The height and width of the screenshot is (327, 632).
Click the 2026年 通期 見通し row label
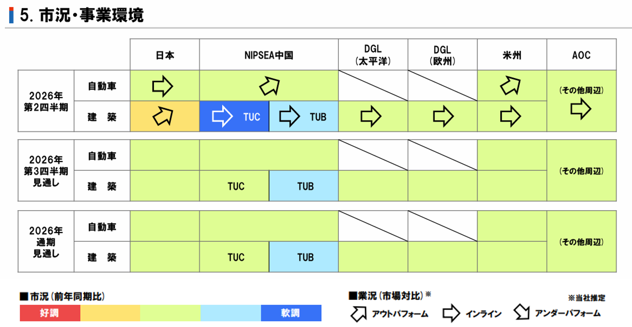(x=46, y=242)
